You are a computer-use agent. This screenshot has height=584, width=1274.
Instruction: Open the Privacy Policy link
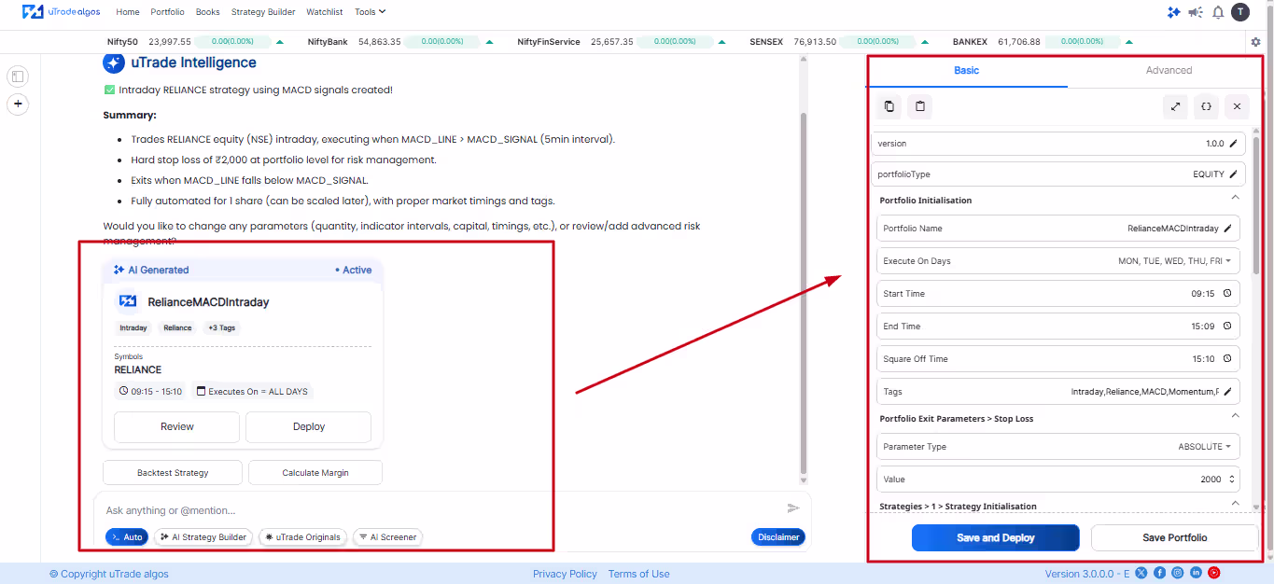pos(565,574)
